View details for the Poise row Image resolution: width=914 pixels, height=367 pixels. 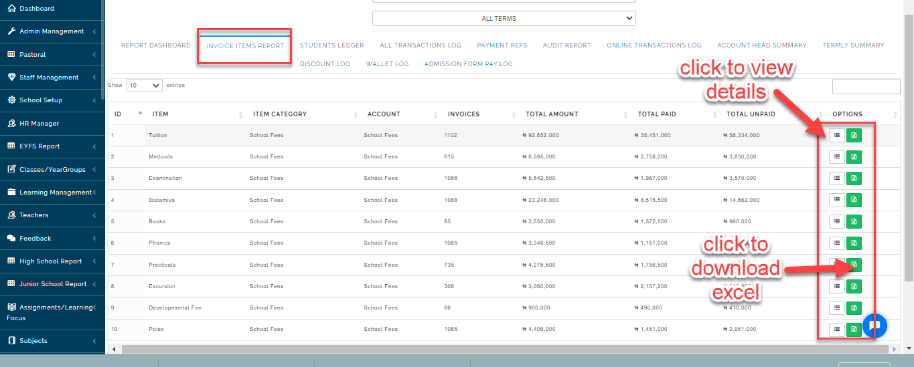(x=836, y=330)
